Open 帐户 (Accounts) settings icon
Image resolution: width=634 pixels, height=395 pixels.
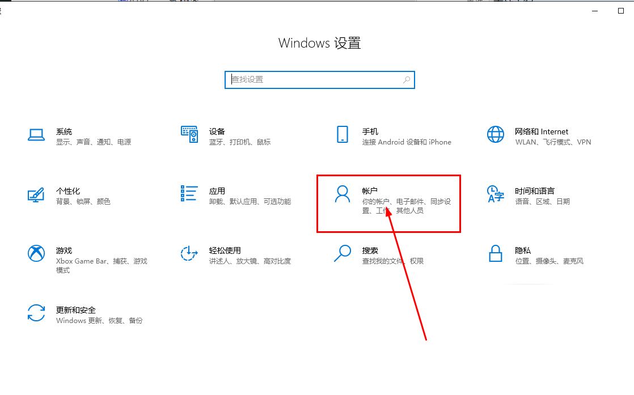coord(341,194)
